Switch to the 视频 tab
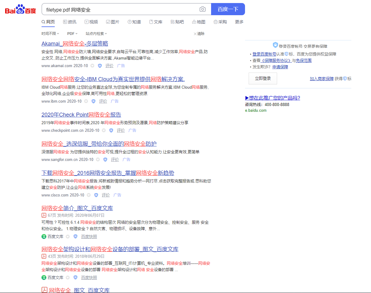 91,22
